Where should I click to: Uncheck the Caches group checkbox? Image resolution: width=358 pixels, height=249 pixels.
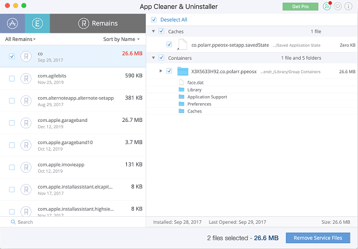coord(161,31)
